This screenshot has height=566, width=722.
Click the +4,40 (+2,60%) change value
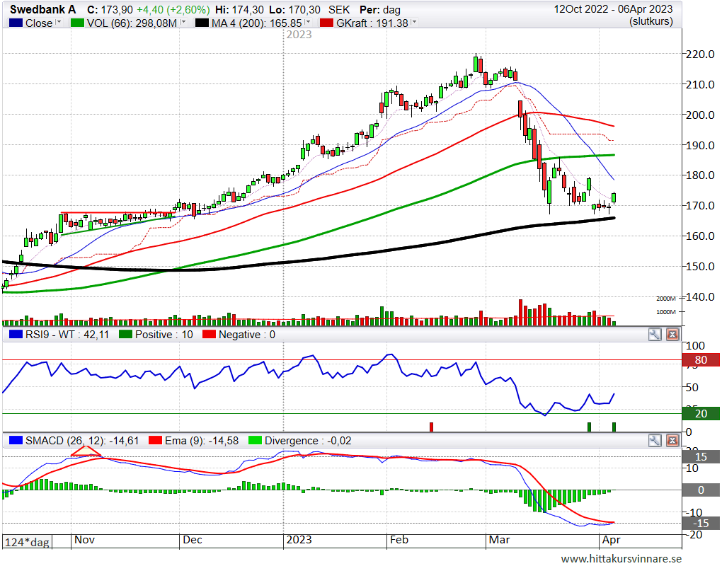[173, 10]
